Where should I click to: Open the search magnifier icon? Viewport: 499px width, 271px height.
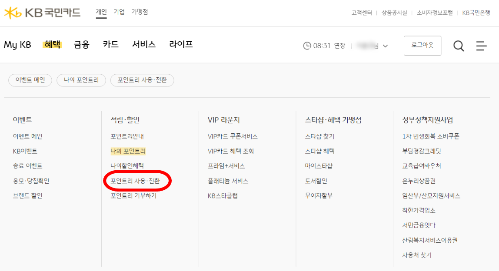click(459, 46)
